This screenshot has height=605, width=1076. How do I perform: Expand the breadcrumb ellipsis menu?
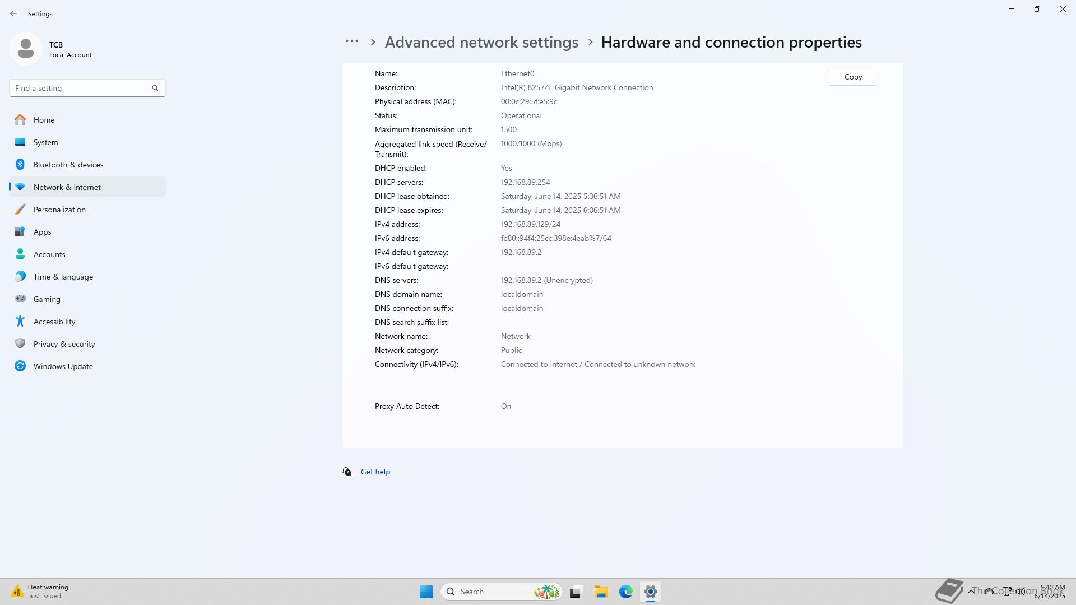(351, 42)
